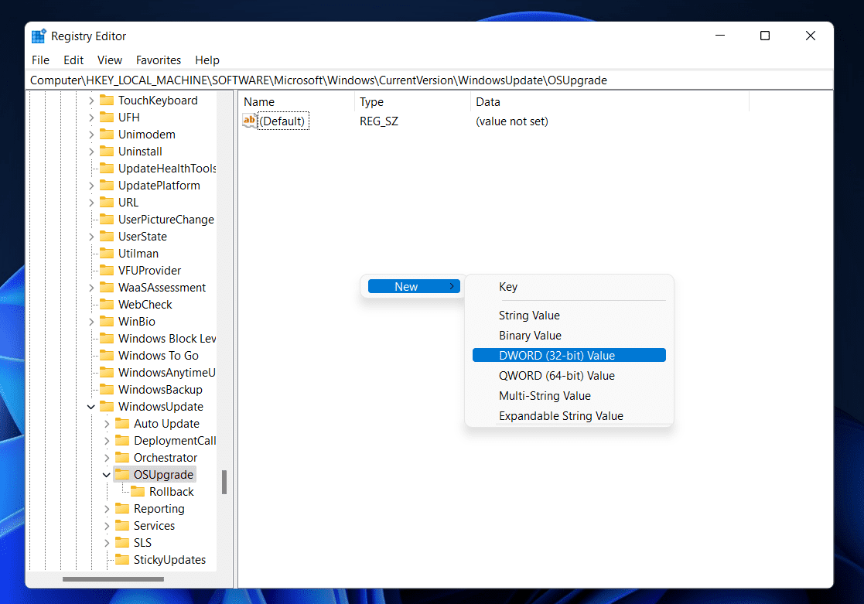This screenshot has height=604, width=864.
Task: Open the Help menu
Action: pyautogui.click(x=207, y=60)
